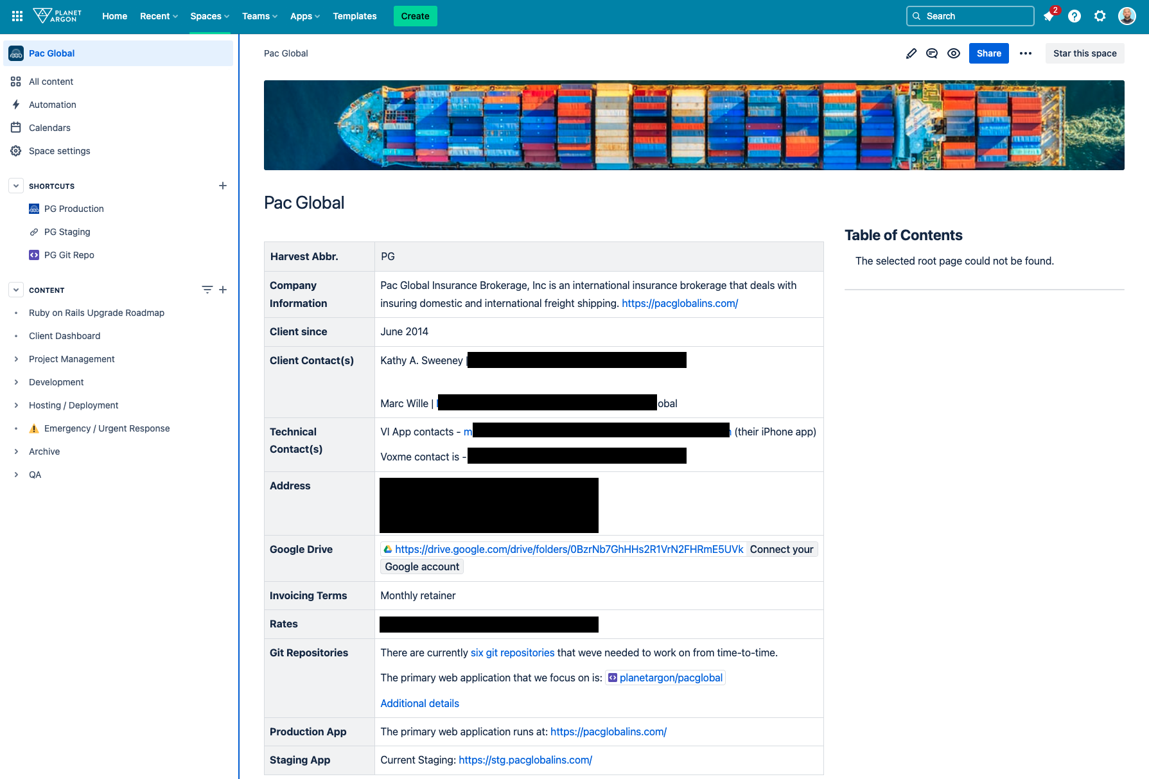Image resolution: width=1149 pixels, height=779 pixels.
Task: Open the Additional details link
Action: 419,703
